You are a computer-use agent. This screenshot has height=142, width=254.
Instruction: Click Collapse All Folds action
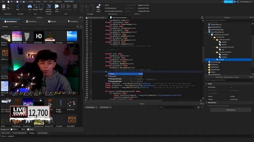point(144,11)
